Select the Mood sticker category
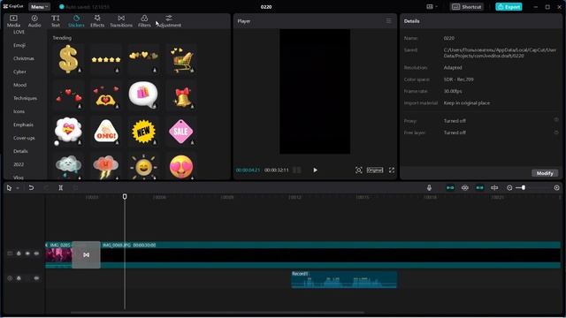Image resolution: width=566 pixels, height=318 pixels. tap(19, 85)
